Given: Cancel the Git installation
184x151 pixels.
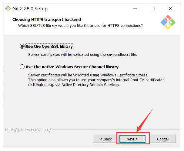Looking at the screenshot, I should click(x=163, y=139).
